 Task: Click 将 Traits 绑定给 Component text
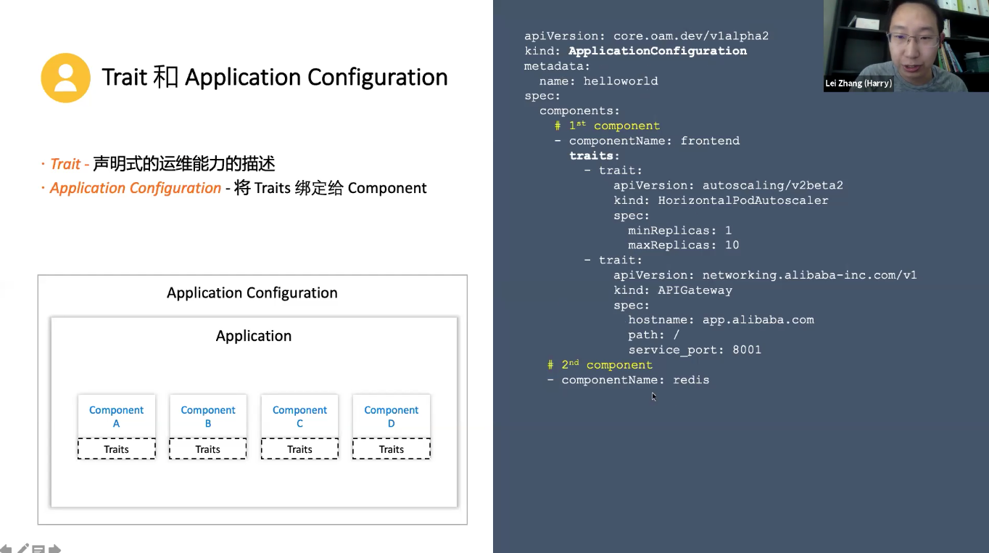pos(331,188)
